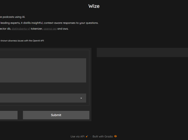The height and width of the screenshot is (140, 188).
Task: Click the rocket icon beside Use via API
Action: [87, 136]
